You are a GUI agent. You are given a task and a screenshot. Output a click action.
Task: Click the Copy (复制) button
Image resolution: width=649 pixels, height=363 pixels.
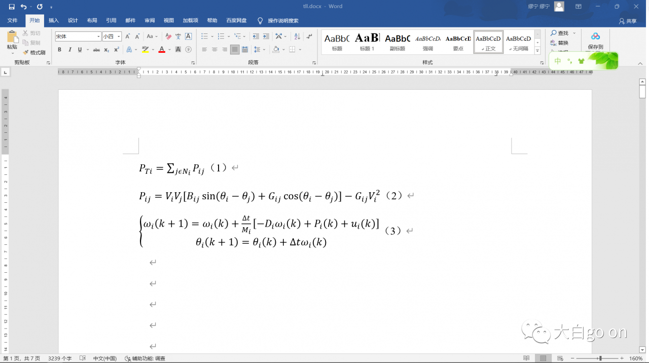pyautogui.click(x=31, y=43)
